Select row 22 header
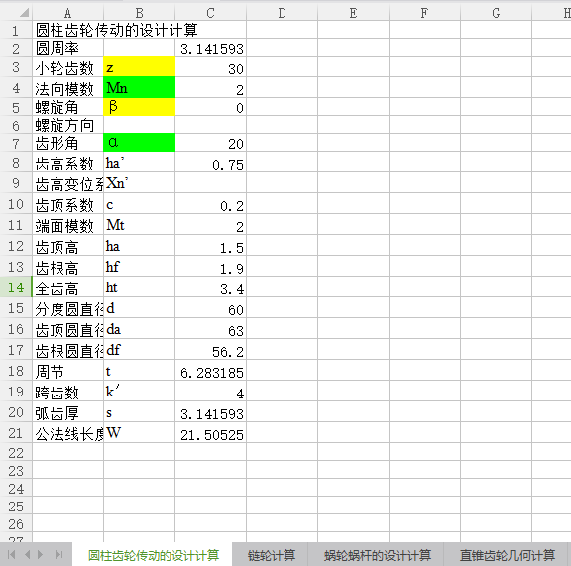Viewport: 571px width, 566px height. tap(16, 452)
